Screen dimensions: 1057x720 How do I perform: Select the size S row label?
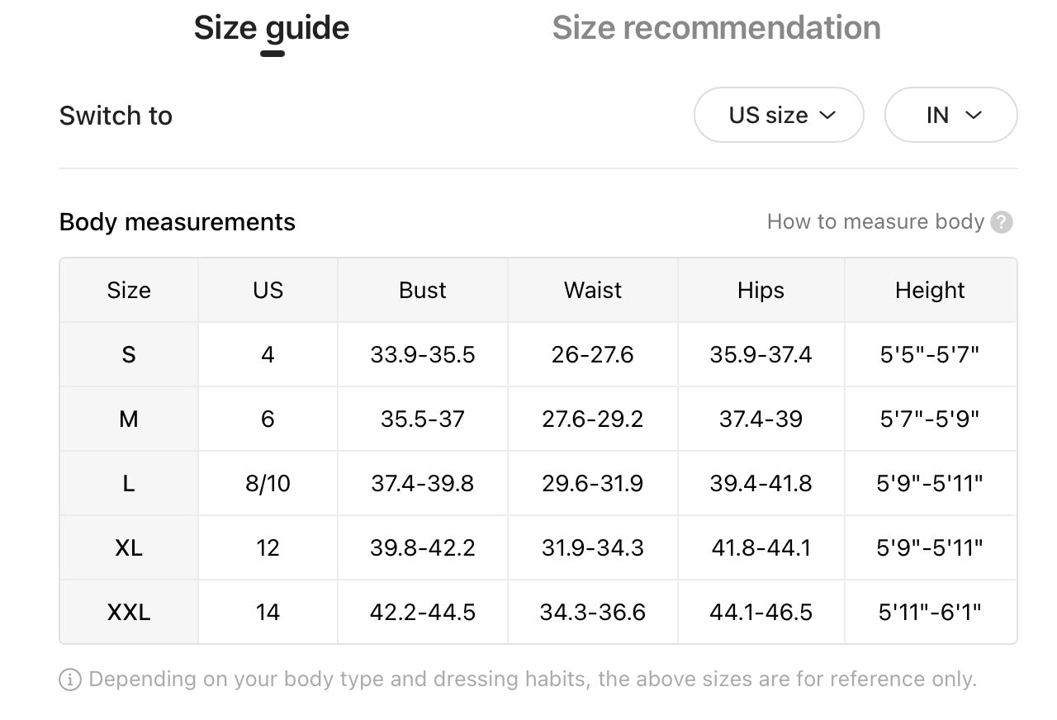click(129, 354)
